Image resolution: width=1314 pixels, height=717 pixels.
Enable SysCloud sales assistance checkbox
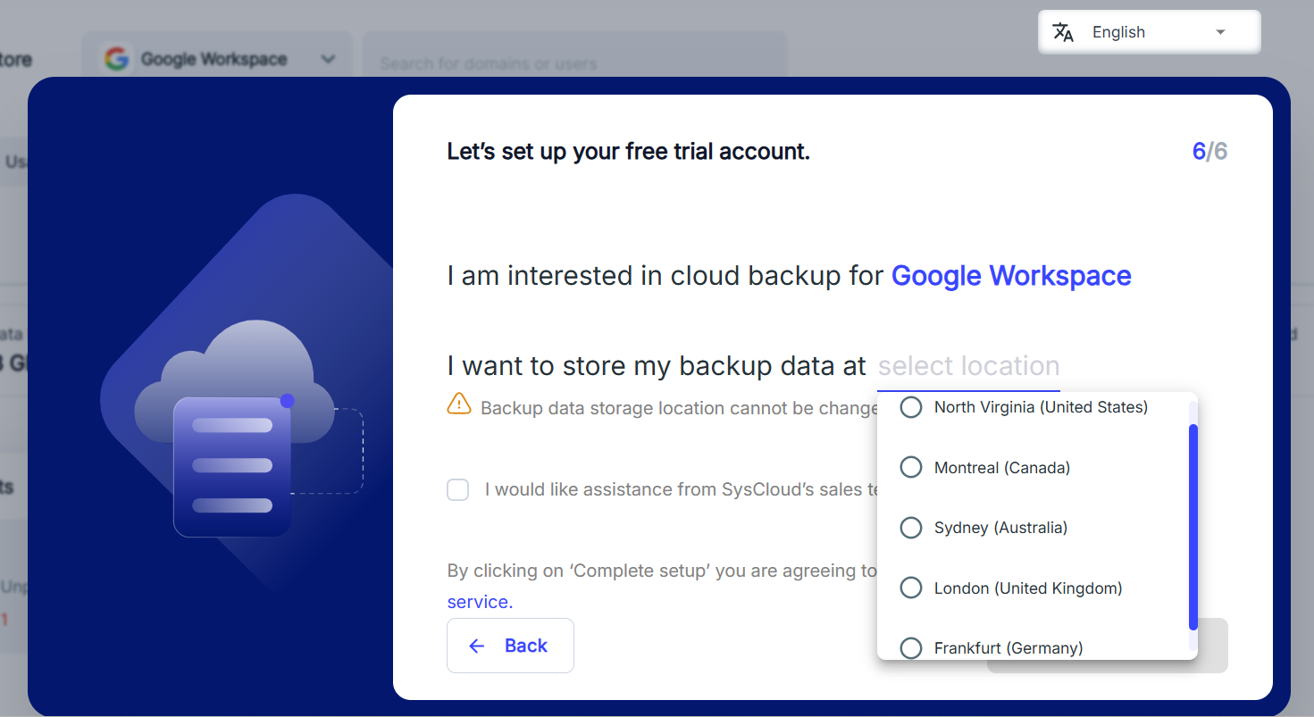click(x=457, y=489)
